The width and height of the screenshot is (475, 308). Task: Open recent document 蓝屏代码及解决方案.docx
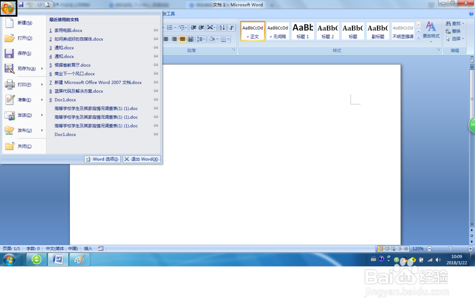104,91
